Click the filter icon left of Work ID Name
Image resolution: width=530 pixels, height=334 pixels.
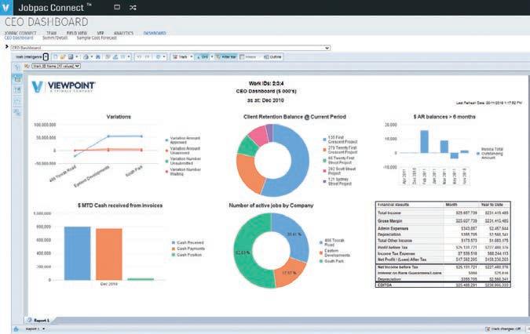[x=27, y=66]
